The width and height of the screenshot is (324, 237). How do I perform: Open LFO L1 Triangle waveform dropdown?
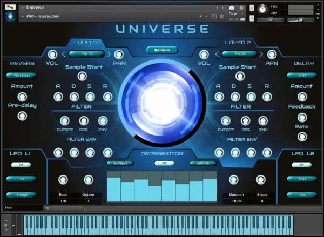(x=22, y=195)
